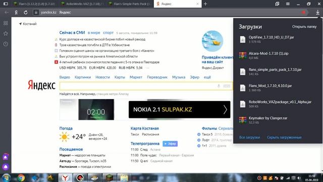Screen dimensions: 323x182
Task: Switch to Flan's Simple Parts Pack tab
Action: [x=130, y=4]
